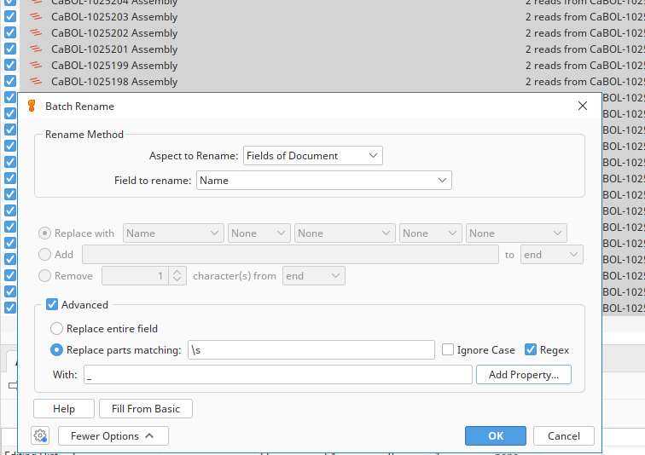This screenshot has height=455, width=645.
Task: Open the Help for Batch Rename
Action: (64, 408)
